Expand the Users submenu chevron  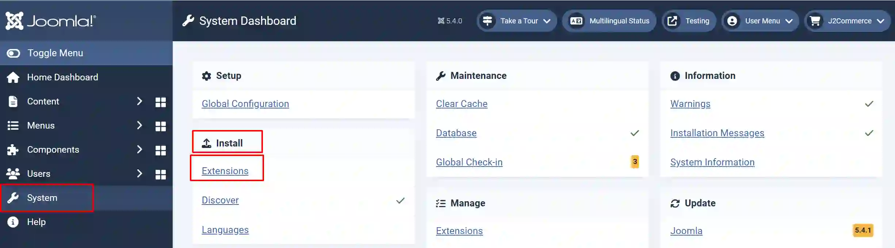click(139, 173)
